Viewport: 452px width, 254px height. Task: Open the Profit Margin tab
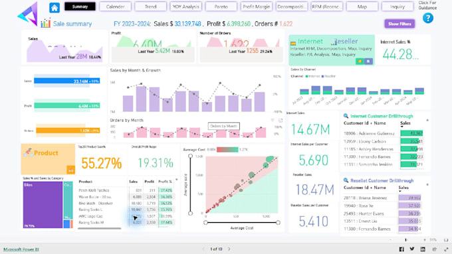point(257,7)
